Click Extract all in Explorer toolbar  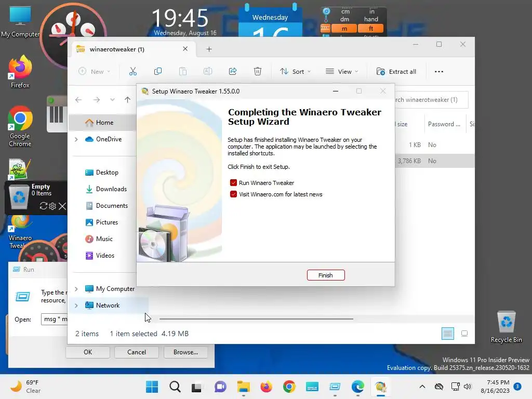[x=396, y=72]
